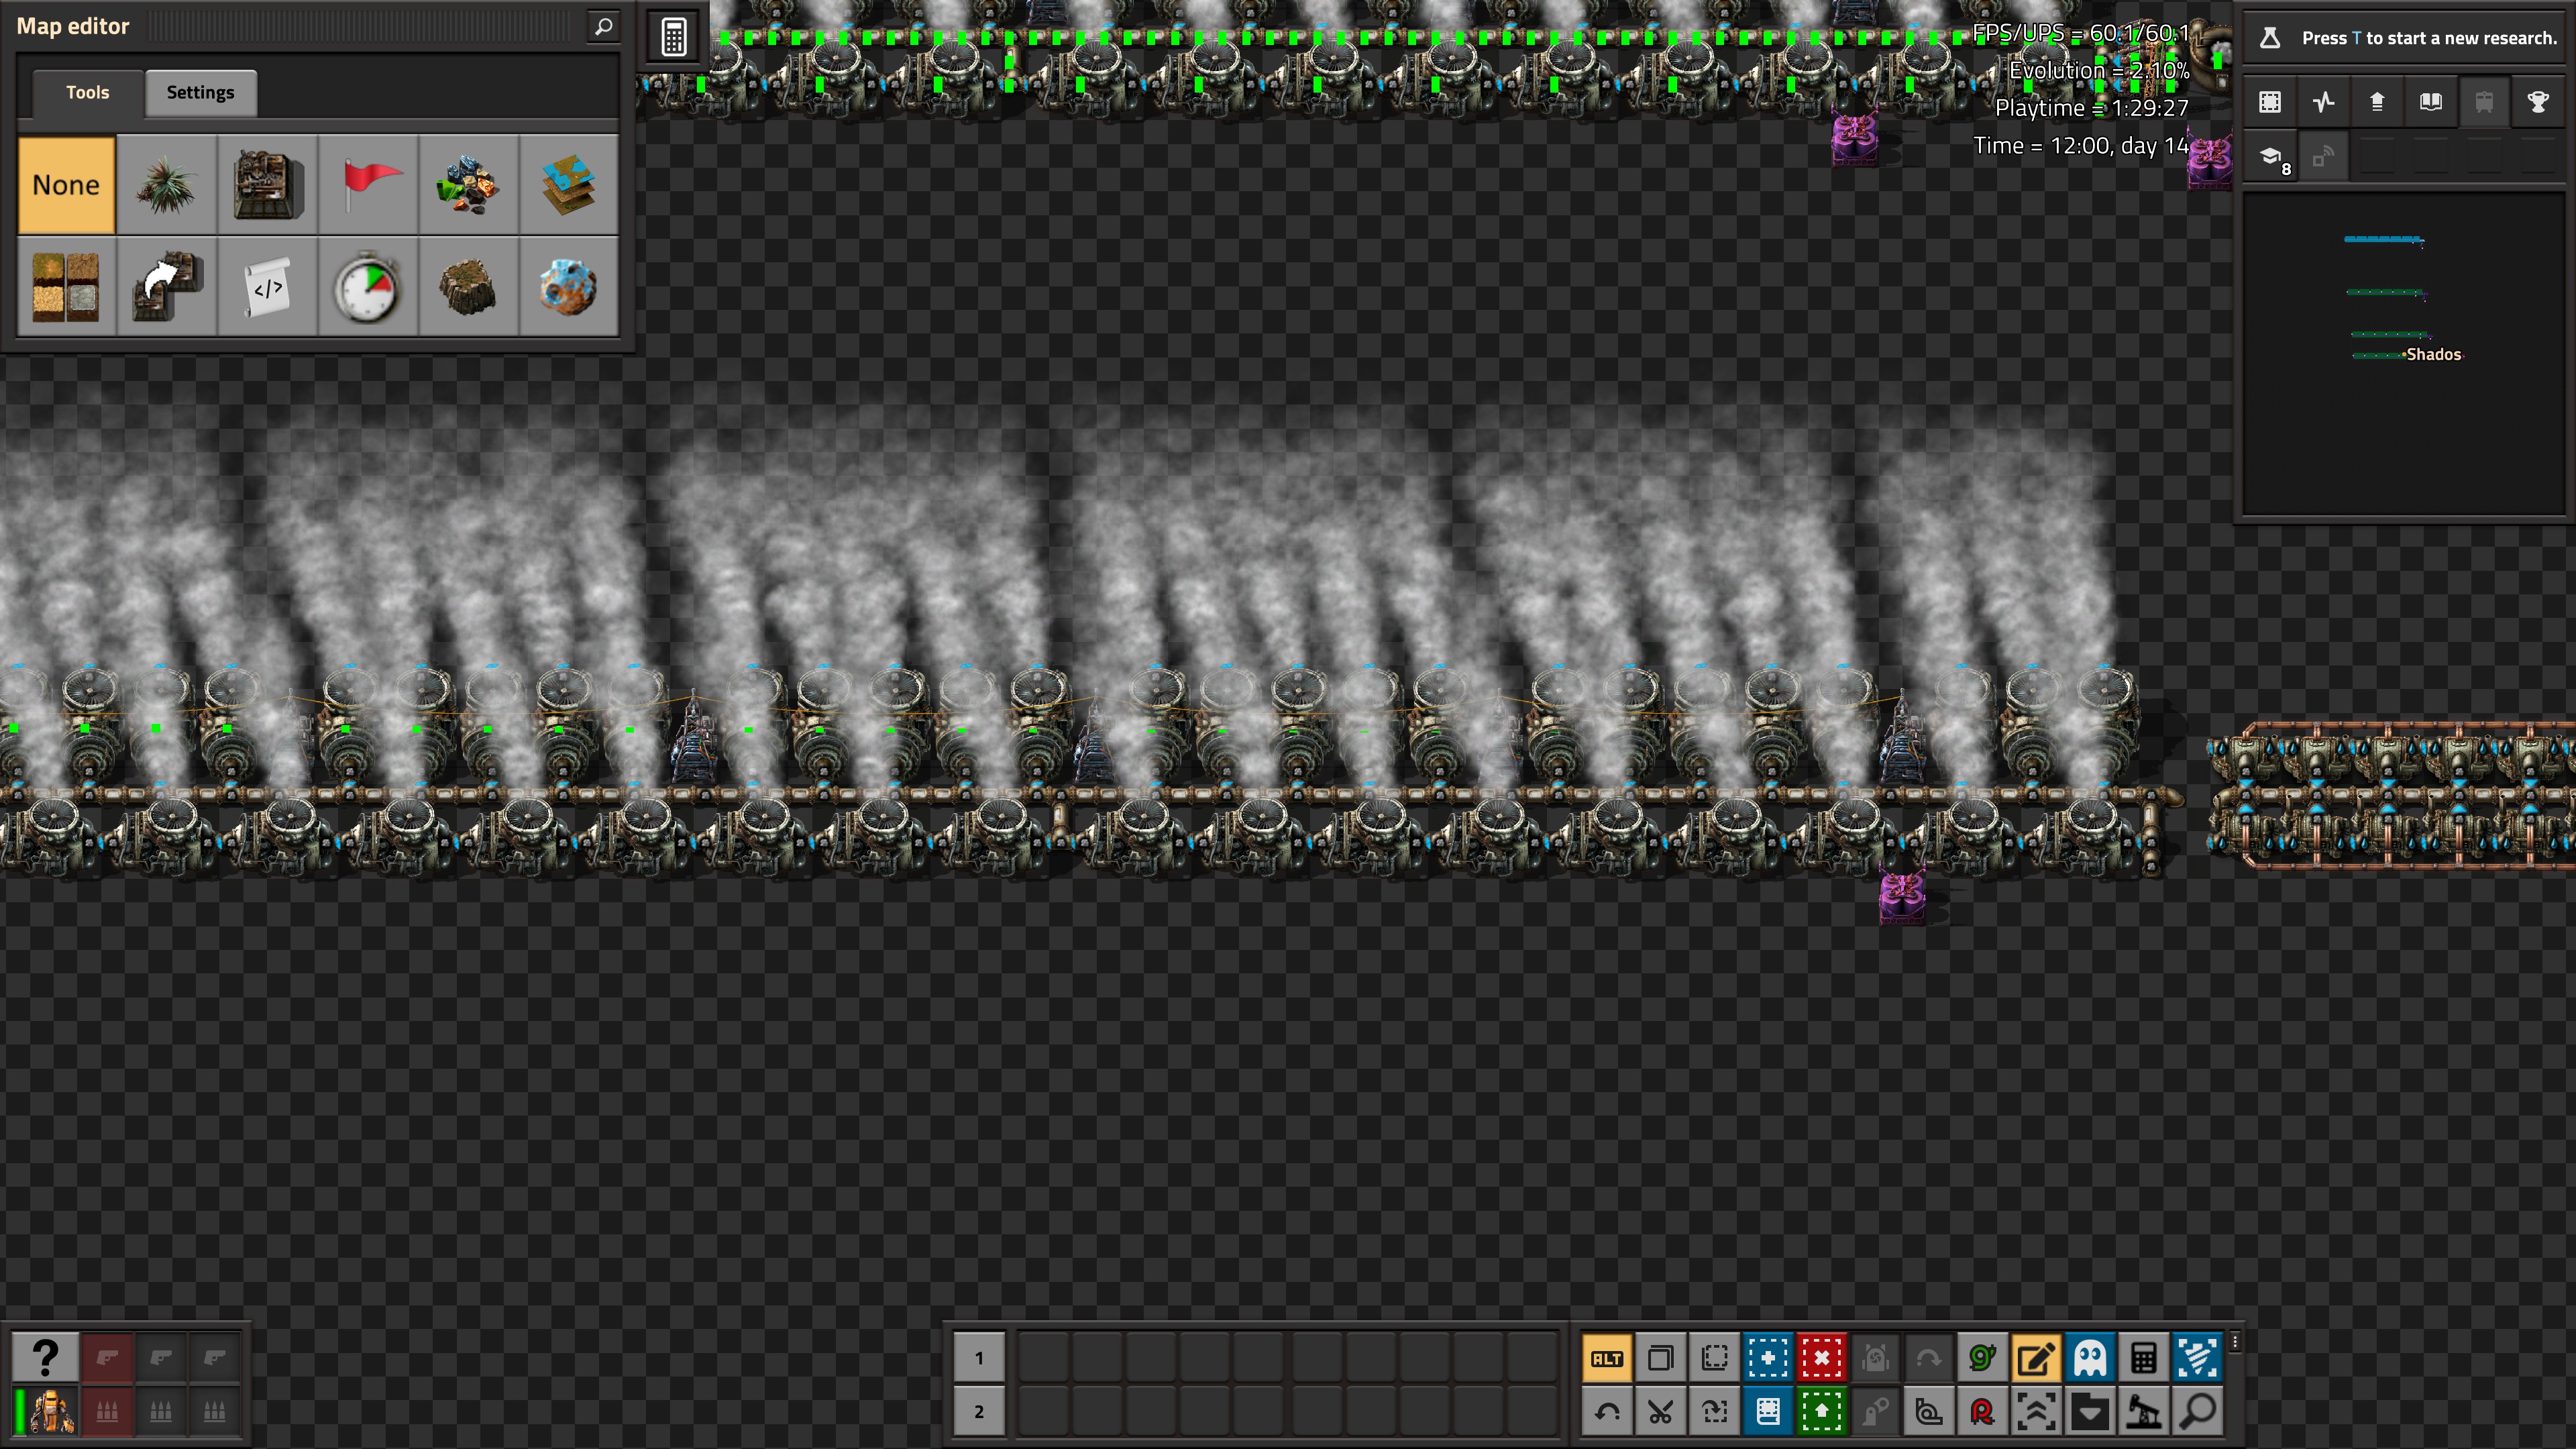Switch to the Tools tab
This screenshot has width=2576, height=1449.
tap(87, 92)
